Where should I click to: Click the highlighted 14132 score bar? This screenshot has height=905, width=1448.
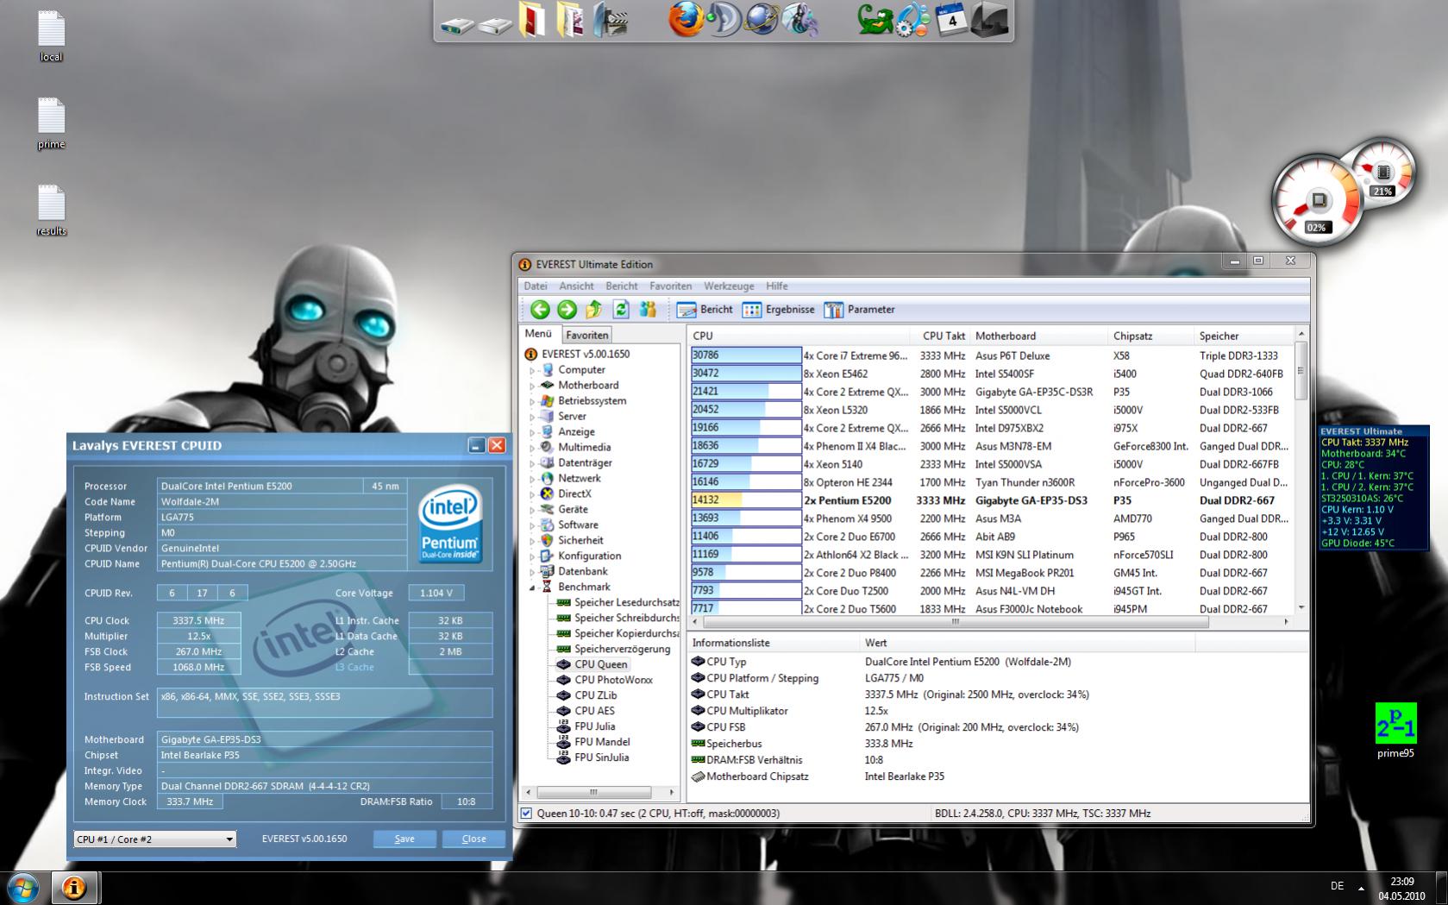(746, 500)
